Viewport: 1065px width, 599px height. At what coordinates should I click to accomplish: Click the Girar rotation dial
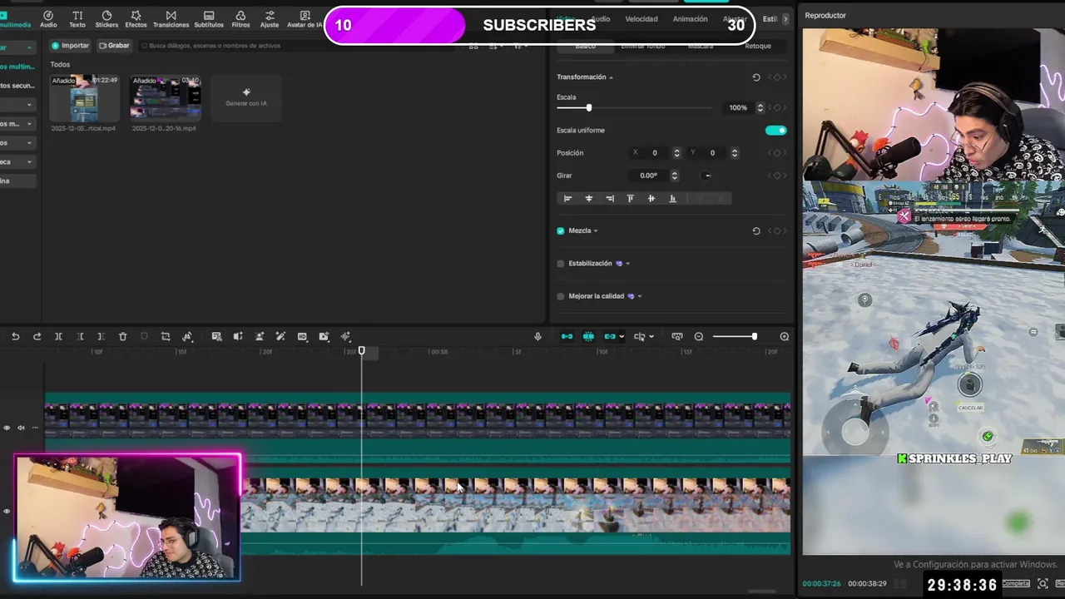tap(706, 176)
